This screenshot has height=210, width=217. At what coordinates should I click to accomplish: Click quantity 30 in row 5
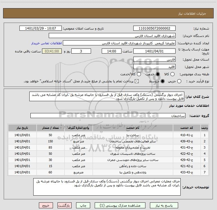(x=50, y=160)
